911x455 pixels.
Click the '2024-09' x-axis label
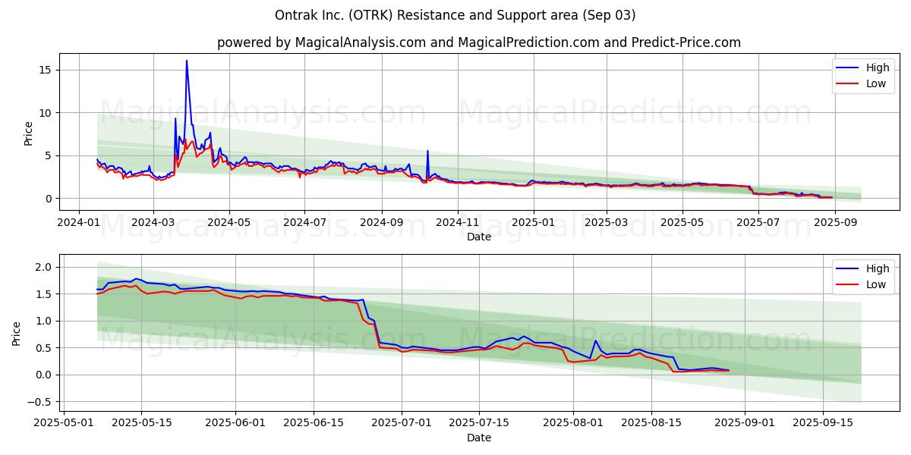pyautogui.click(x=380, y=223)
